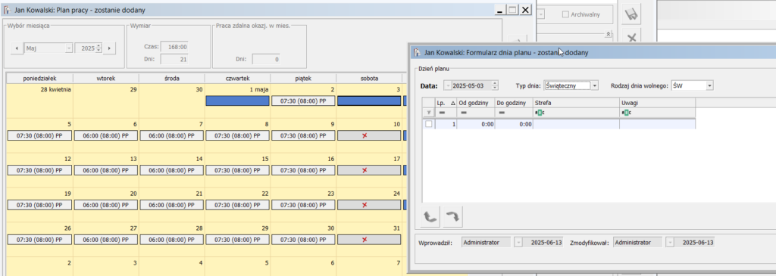Click the Od godziny 0:00 cell

pos(476,125)
